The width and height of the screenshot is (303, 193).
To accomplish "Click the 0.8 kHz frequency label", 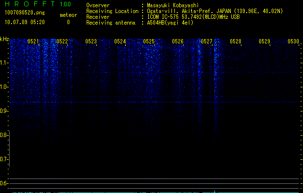I will tap(4, 135).
